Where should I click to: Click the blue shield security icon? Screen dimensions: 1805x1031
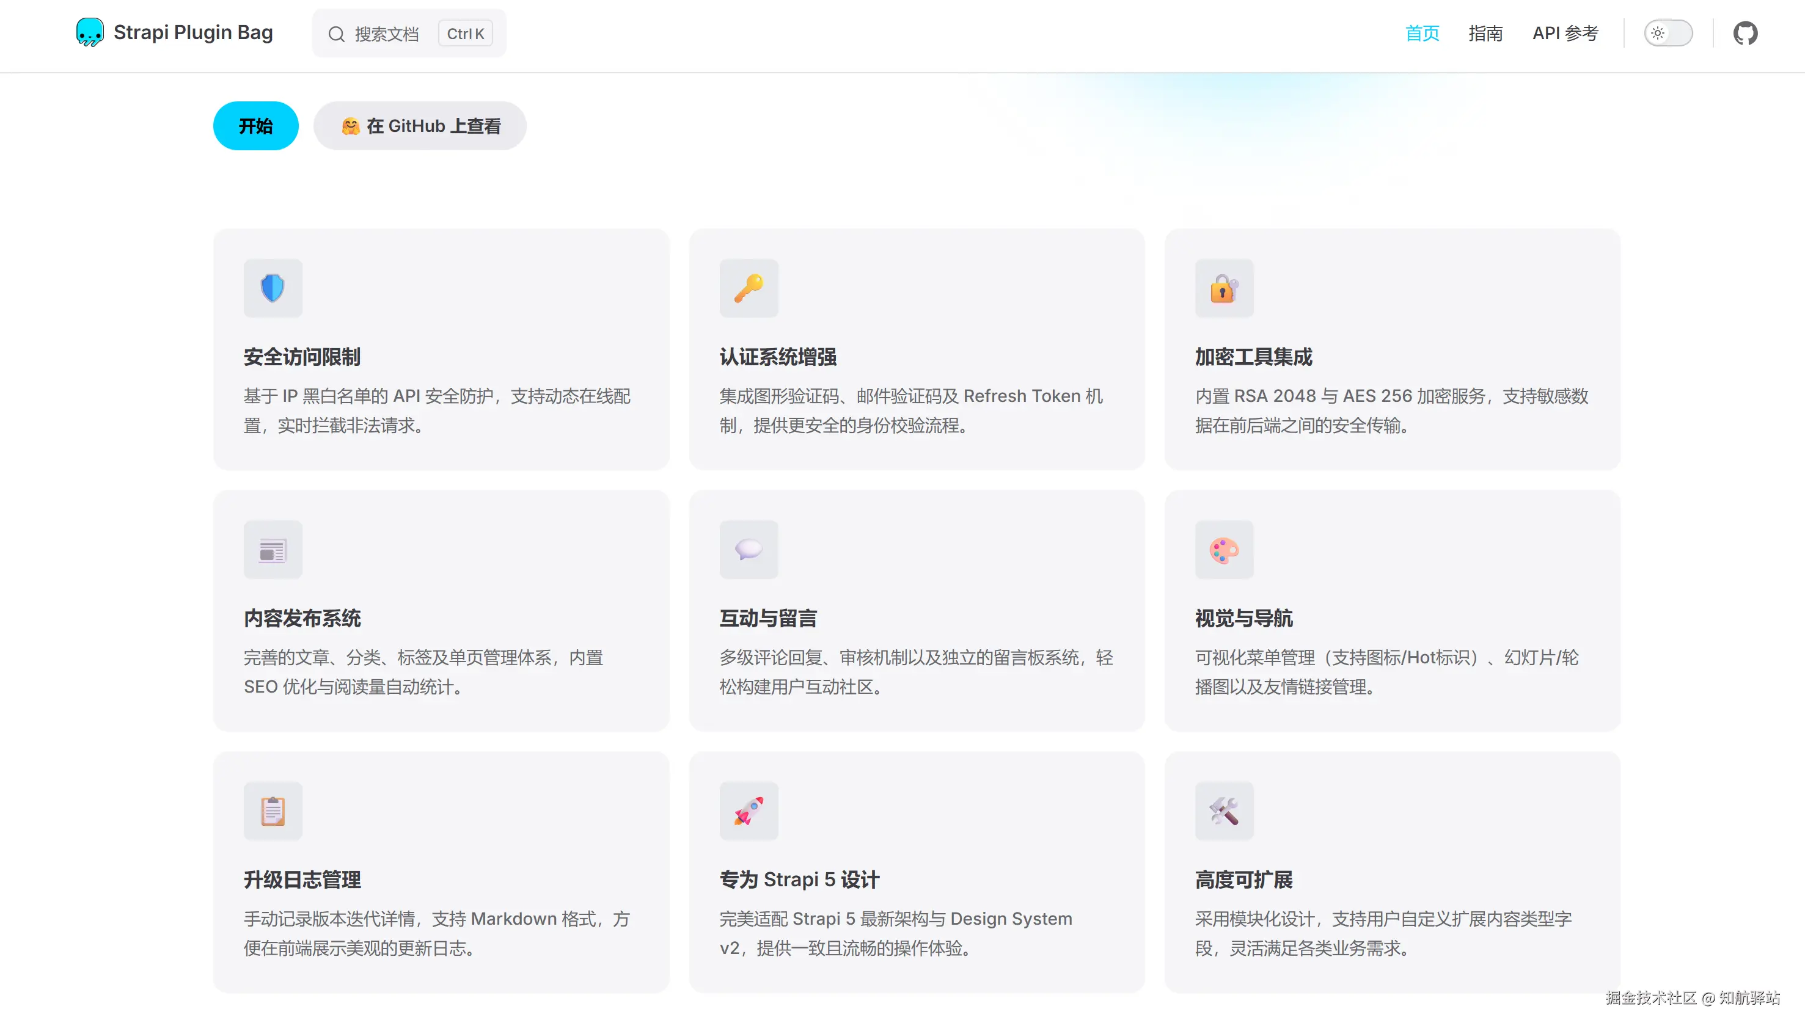tap(273, 288)
